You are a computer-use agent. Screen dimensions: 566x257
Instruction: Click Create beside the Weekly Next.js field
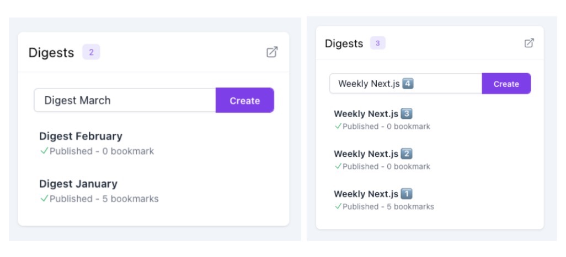(506, 84)
